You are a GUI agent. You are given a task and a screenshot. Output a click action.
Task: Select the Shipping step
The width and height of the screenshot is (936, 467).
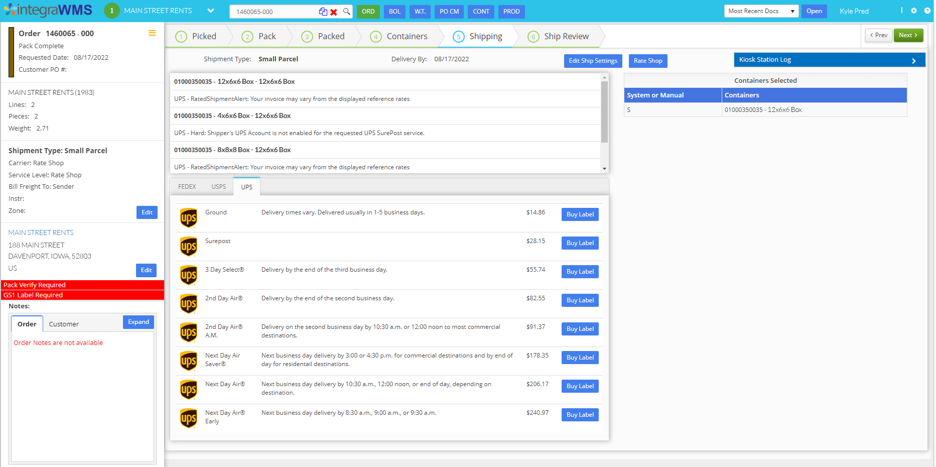pyautogui.click(x=477, y=36)
